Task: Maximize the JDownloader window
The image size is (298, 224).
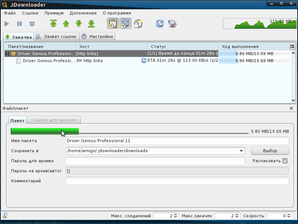Action: 282,3
